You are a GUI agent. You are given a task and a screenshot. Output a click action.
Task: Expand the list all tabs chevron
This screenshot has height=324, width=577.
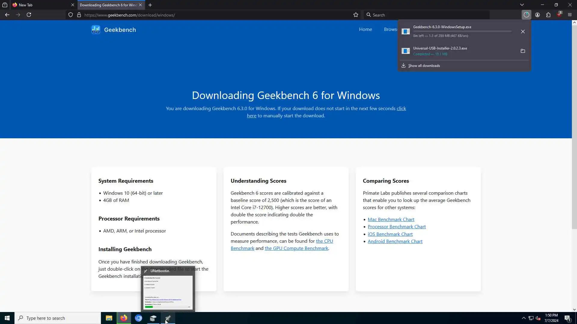[x=522, y=5]
